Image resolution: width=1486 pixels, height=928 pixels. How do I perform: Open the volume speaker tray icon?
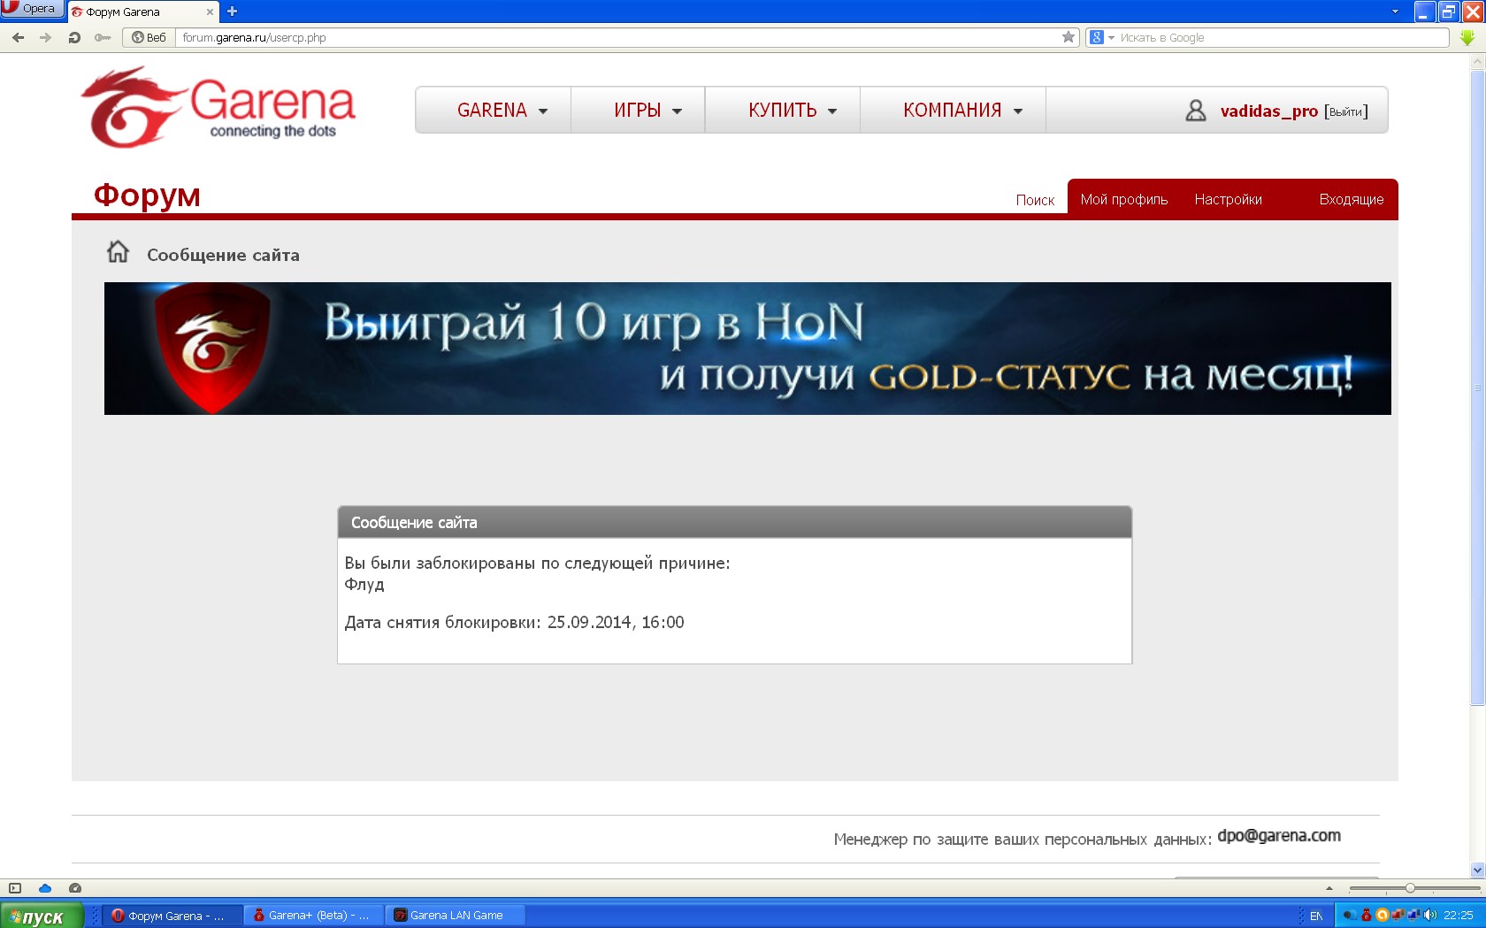1430,915
